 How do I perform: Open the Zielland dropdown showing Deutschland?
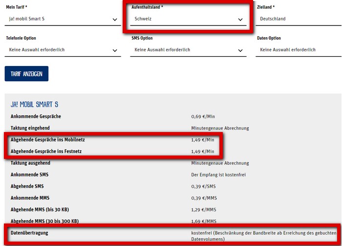299,19
